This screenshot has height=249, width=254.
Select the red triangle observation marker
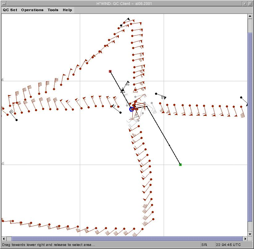135,90
